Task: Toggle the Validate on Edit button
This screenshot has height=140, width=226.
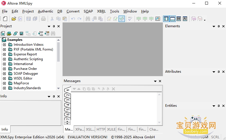Action: 122,19
